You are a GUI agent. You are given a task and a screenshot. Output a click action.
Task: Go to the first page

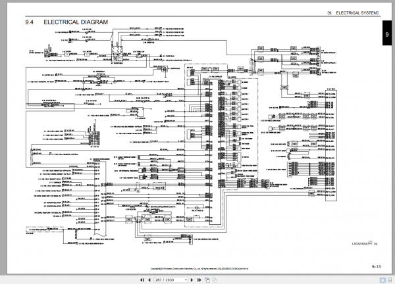coord(142,280)
